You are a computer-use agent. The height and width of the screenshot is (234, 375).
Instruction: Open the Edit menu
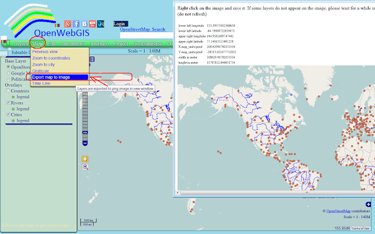pos(52,44)
